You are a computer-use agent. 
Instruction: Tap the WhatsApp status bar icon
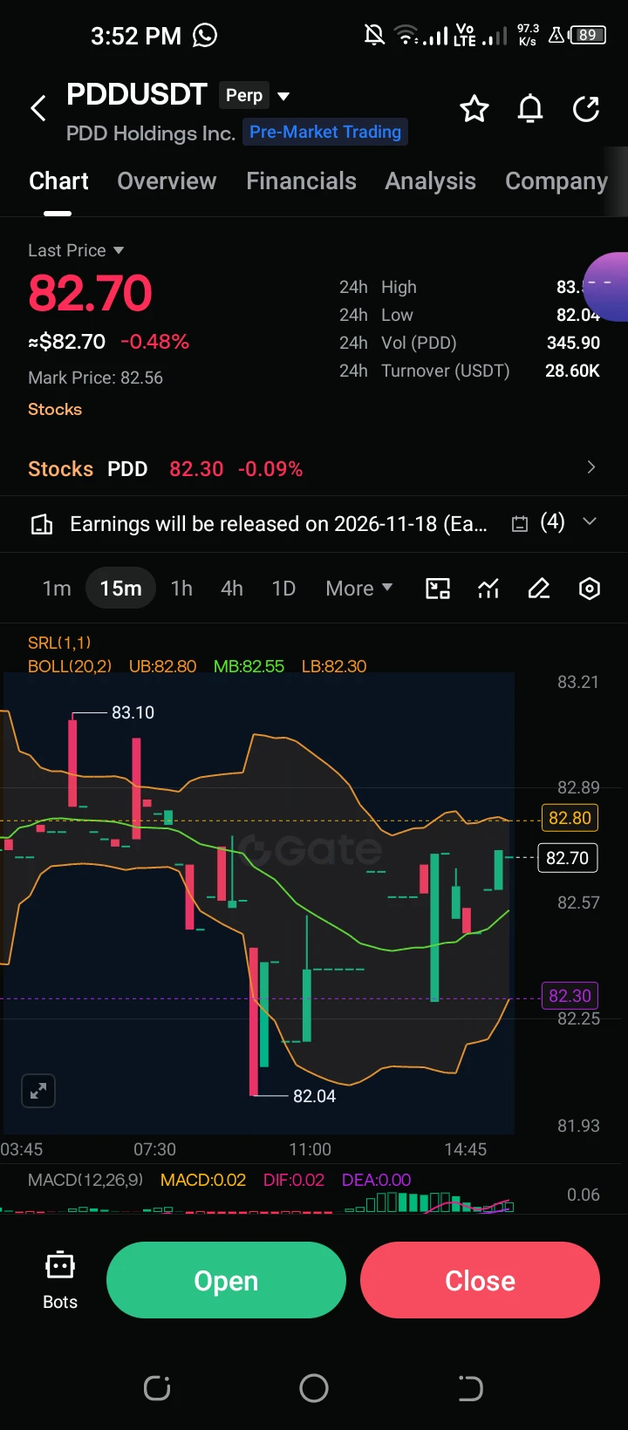(205, 35)
